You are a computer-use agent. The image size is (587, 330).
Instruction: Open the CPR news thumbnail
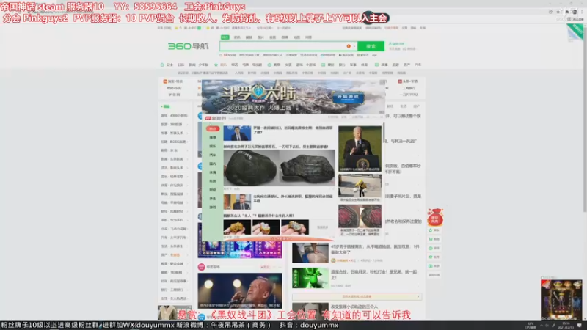point(310,253)
